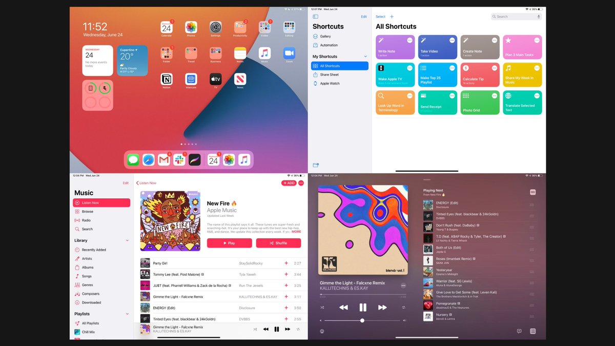Toggle shuffle in the Music mini player
This screenshot has height=346, width=615.
click(x=255, y=329)
